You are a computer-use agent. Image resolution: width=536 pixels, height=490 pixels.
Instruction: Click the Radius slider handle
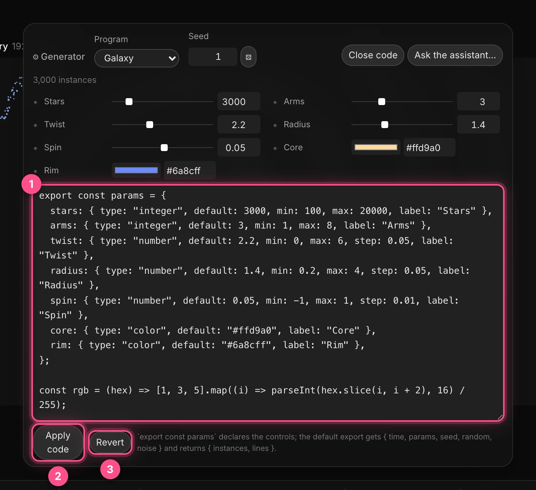click(385, 125)
